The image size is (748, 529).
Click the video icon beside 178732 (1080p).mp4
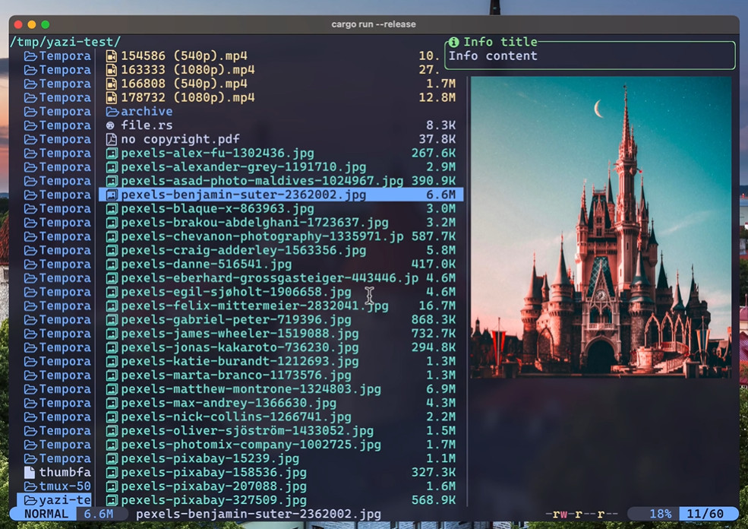[x=111, y=97]
